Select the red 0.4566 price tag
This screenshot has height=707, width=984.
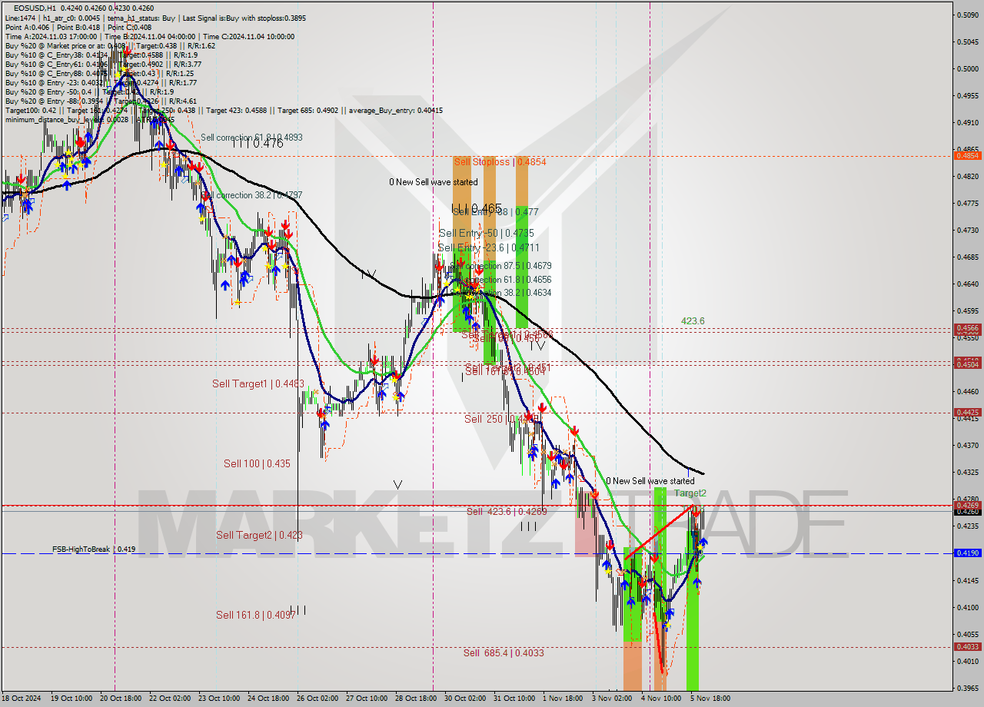click(x=967, y=328)
